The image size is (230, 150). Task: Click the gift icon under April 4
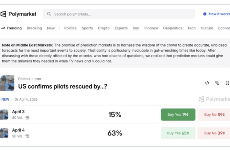pyautogui.click(x=27, y=136)
